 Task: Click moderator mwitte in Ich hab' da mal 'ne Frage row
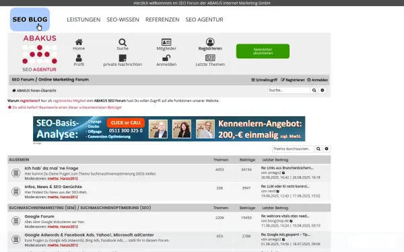[x=53, y=179]
